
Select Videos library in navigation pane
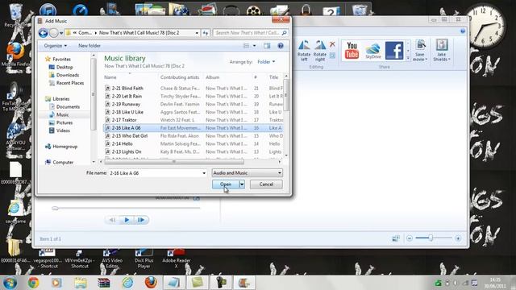(x=63, y=130)
